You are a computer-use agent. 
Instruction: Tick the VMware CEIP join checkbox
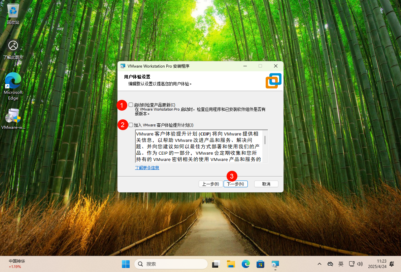coord(131,125)
